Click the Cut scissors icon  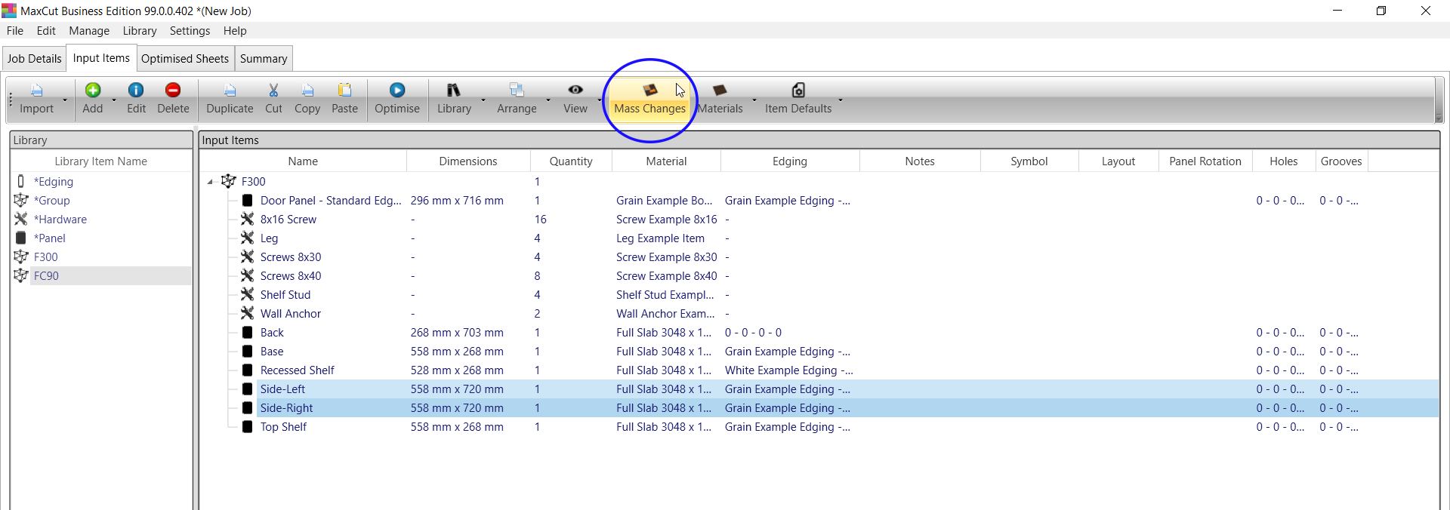273,91
